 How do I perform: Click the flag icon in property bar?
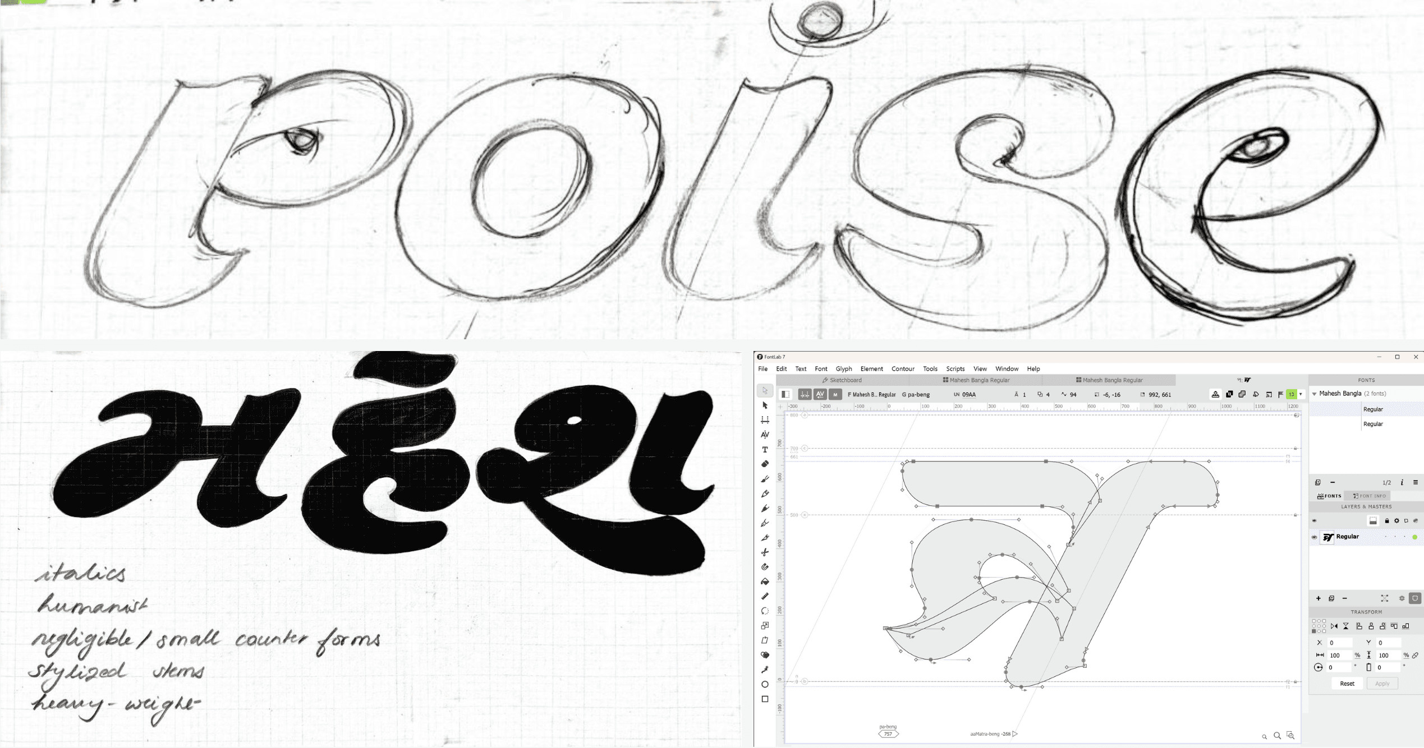(1280, 395)
